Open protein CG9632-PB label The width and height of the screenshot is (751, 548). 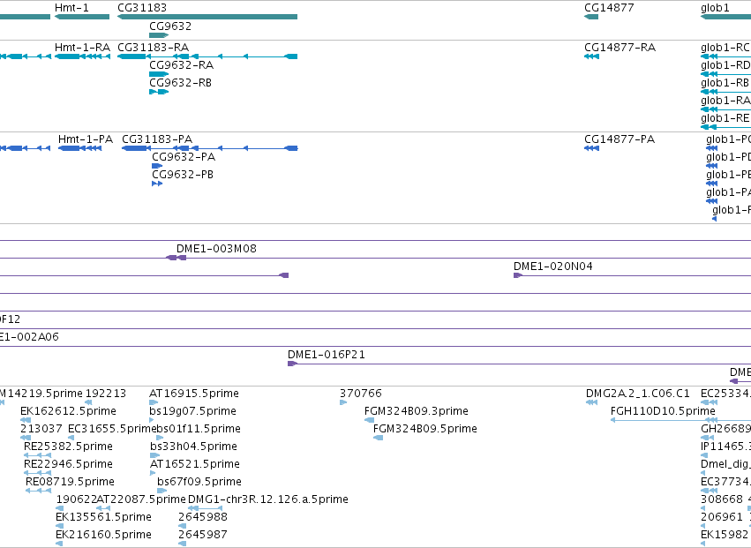tap(183, 175)
